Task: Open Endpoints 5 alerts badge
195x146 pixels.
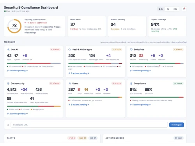Action: [x=178, y=49]
